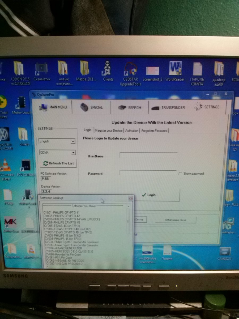Select the Сканматик desktop shortcut
239x319 pixels.
point(42,71)
